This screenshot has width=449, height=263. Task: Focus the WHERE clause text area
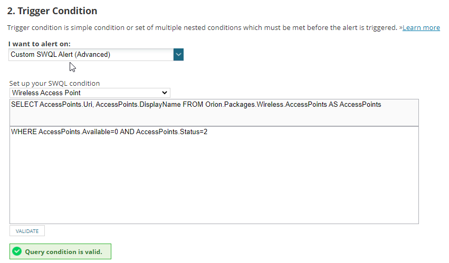214,175
